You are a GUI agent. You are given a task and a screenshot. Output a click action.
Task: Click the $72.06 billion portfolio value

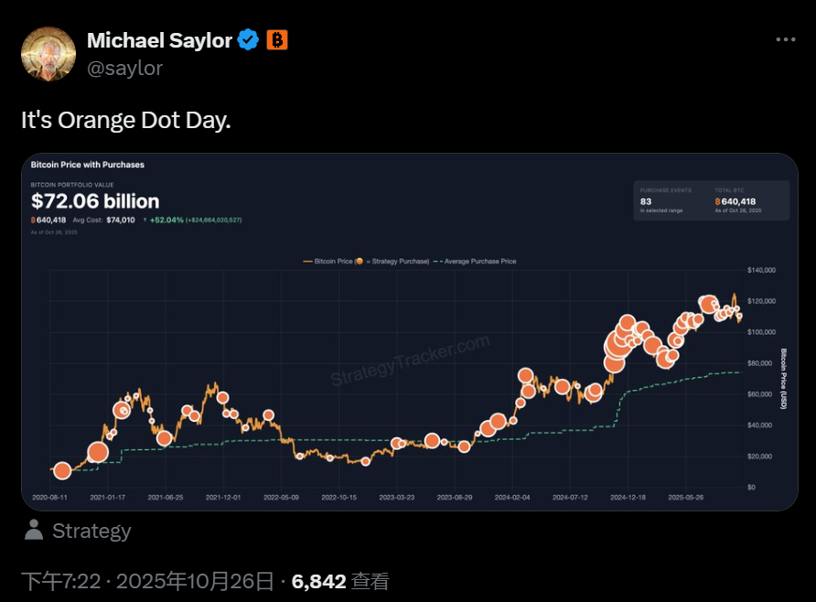pos(95,201)
